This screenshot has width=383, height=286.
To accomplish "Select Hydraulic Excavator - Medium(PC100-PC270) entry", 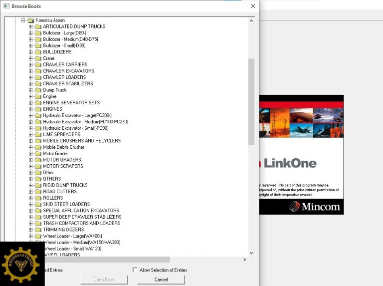I will 86,122.
